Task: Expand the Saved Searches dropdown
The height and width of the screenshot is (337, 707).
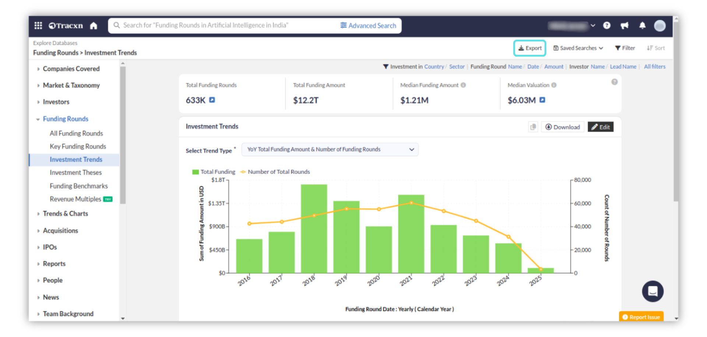Action: pos(578,48)
